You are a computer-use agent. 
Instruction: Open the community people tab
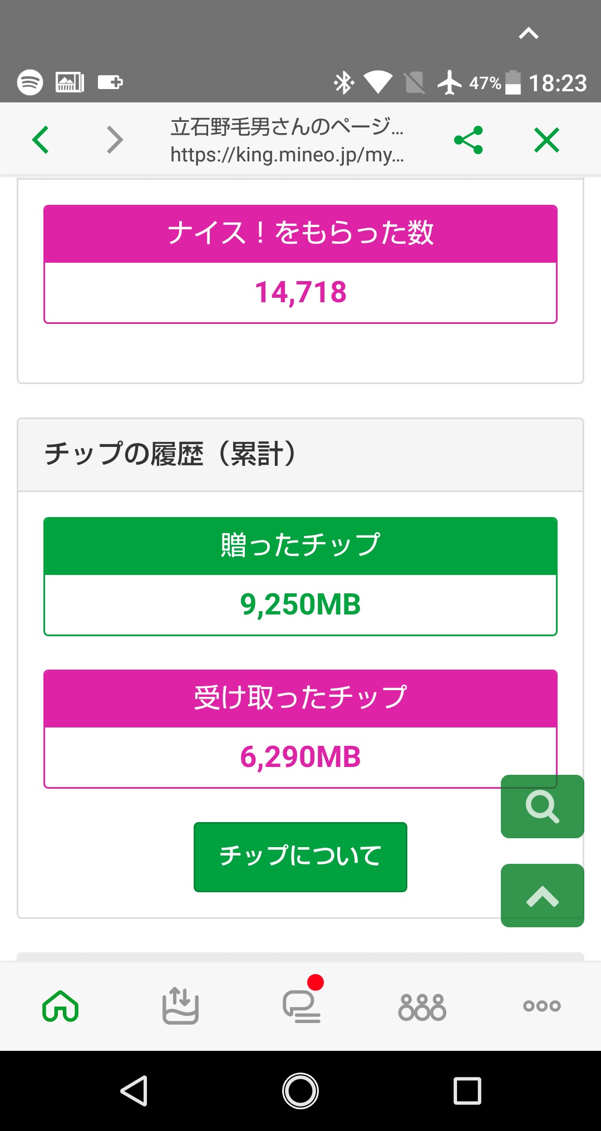pyautogui.click(x=422, y=1007)
